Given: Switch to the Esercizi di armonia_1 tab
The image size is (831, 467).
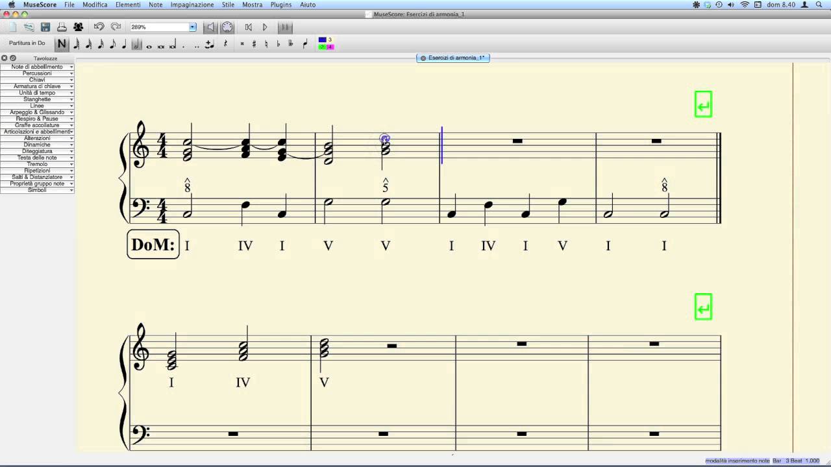Looking at the screenshot, I should (x=453, y=58).
